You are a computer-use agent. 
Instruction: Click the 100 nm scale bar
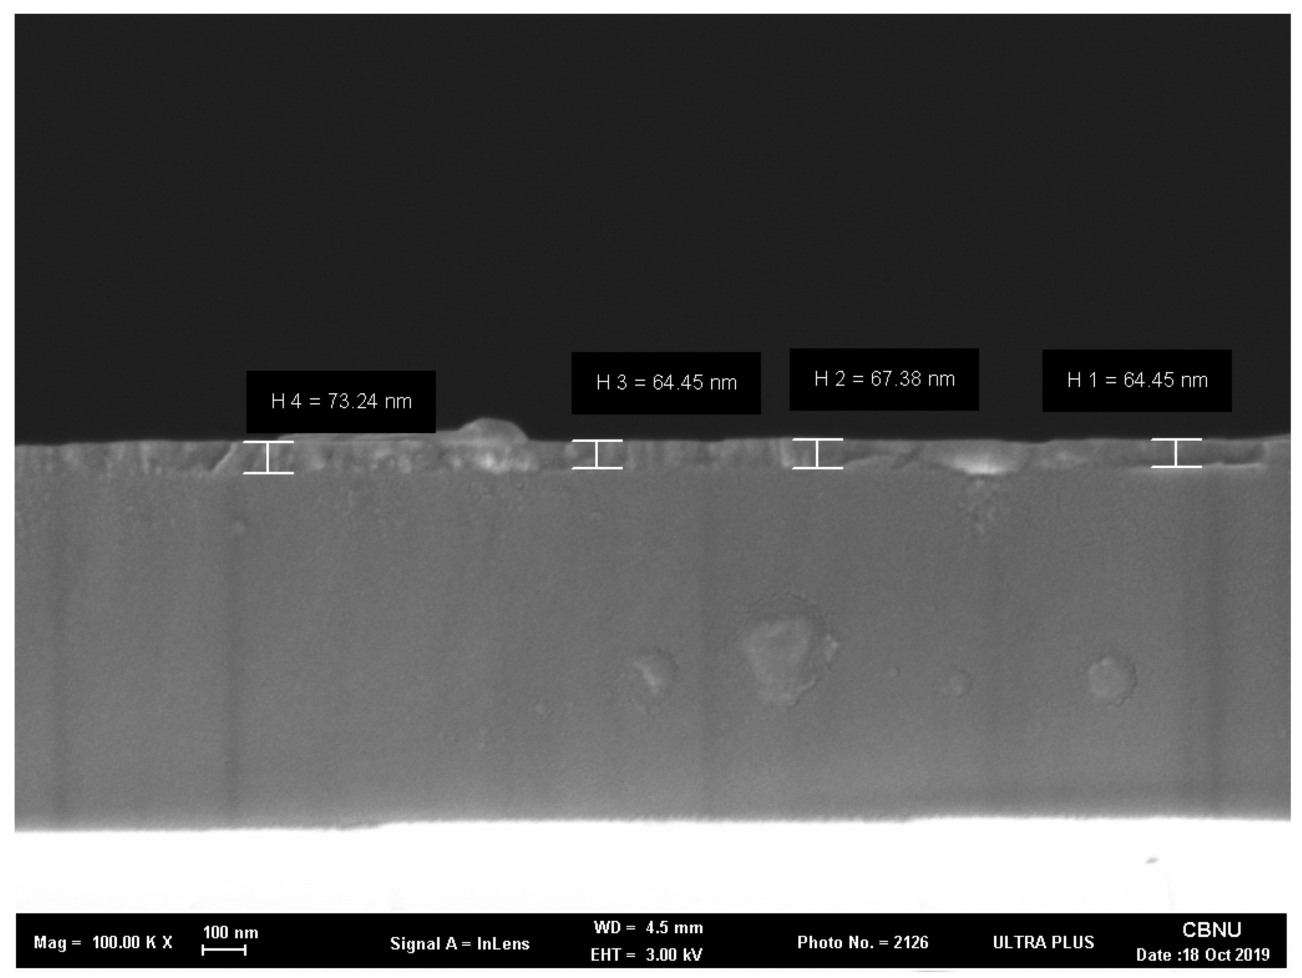click(224, 950)
